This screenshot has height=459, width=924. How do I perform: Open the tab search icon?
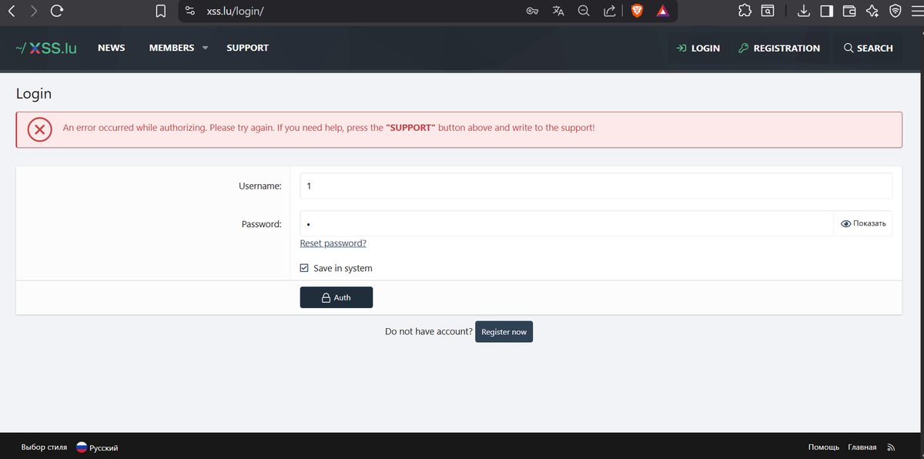pos(768,11)
